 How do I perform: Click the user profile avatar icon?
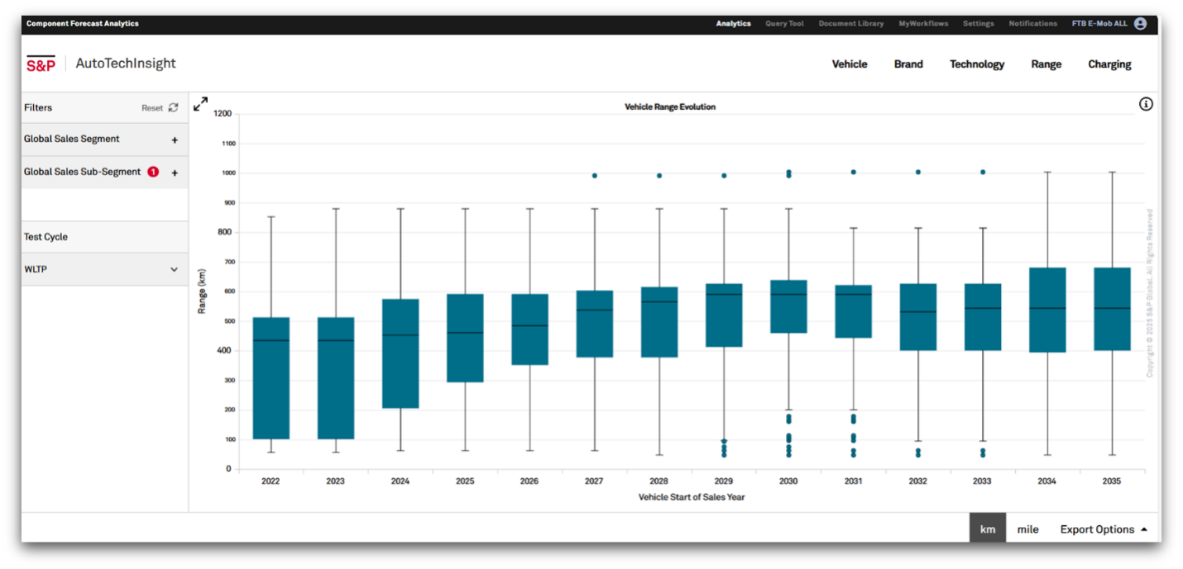tap(1140, 24)
